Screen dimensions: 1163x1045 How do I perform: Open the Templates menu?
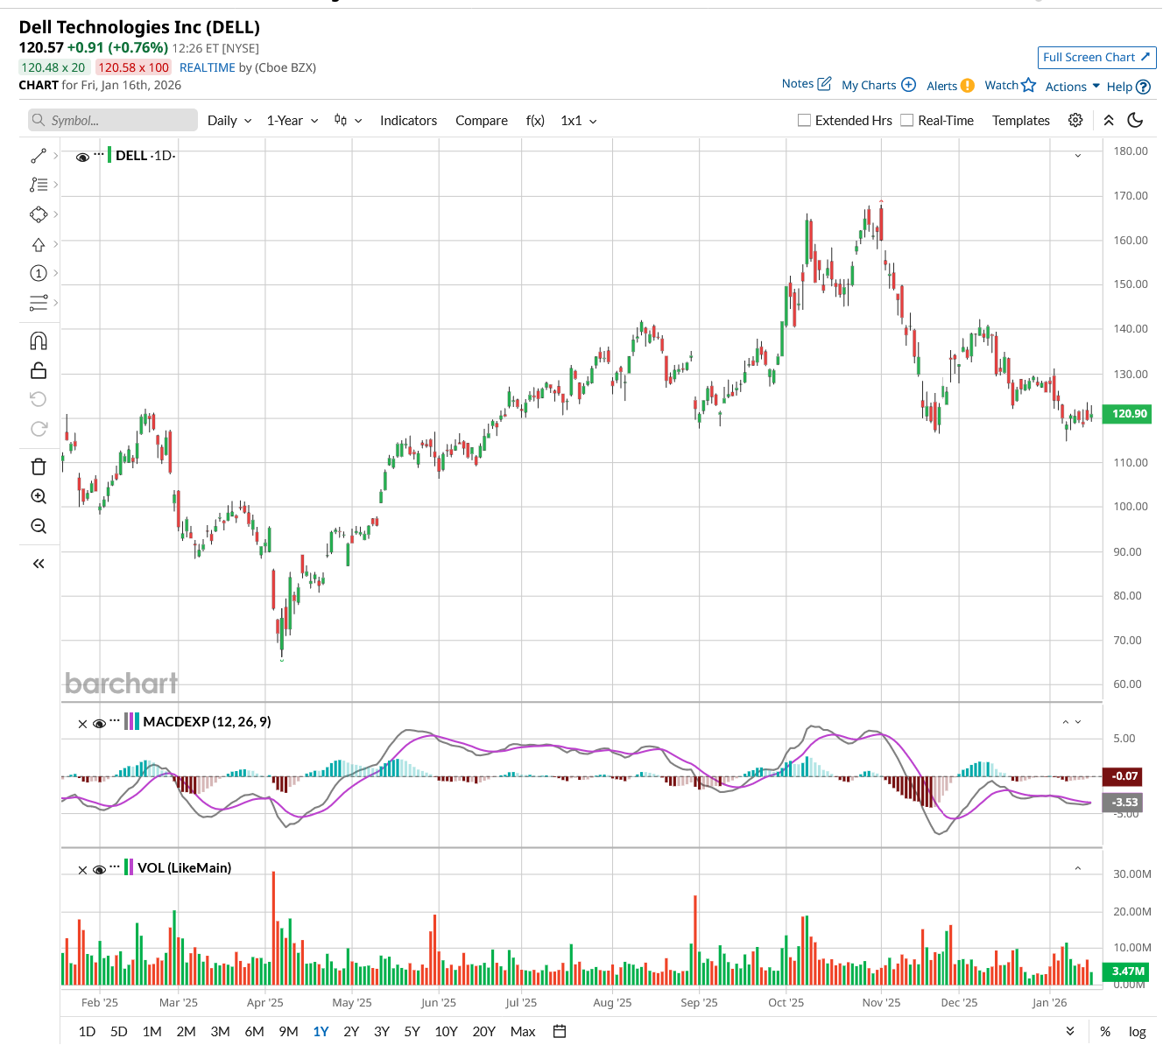click(x=1021, y=121)
